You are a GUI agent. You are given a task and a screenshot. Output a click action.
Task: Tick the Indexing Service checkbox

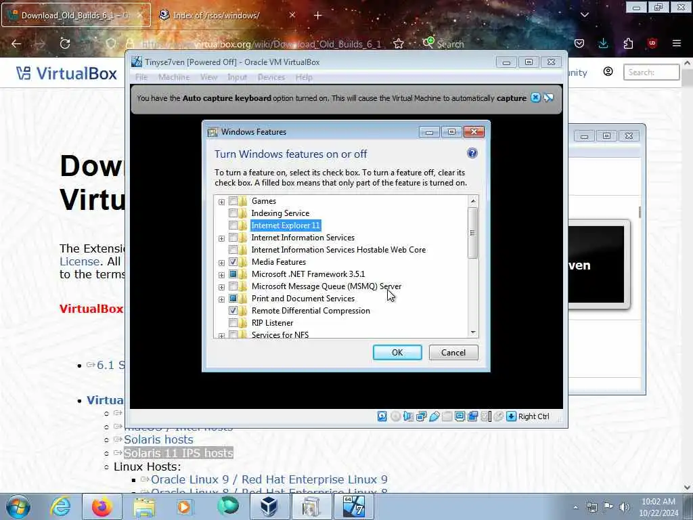(233, 213)
